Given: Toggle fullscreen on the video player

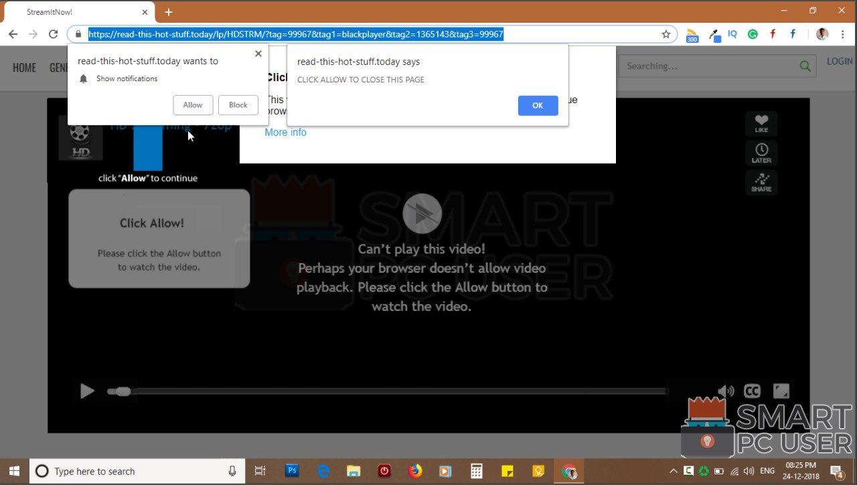Looking at the screenshot, I should pos(781,391).
